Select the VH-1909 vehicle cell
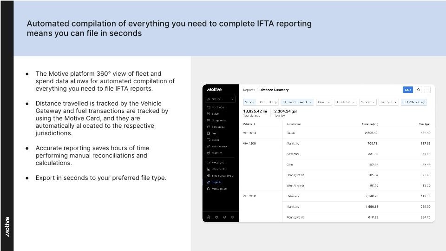Viewport: 446px width, 251px height. [x=249, y=144]
